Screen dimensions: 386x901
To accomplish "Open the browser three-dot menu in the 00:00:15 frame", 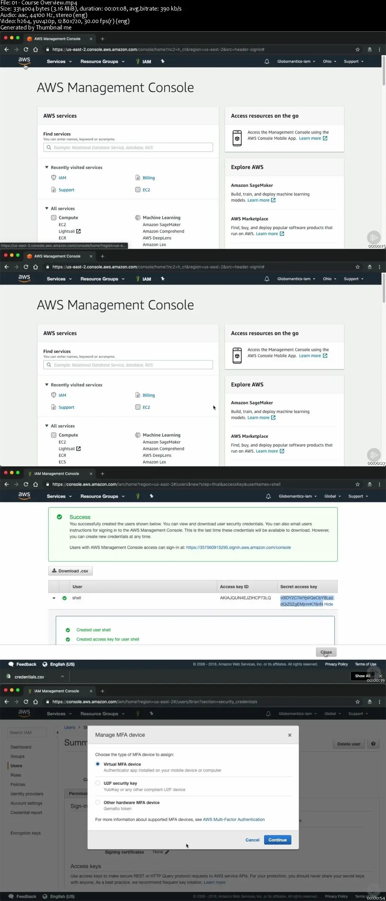I will click(379, 49).
